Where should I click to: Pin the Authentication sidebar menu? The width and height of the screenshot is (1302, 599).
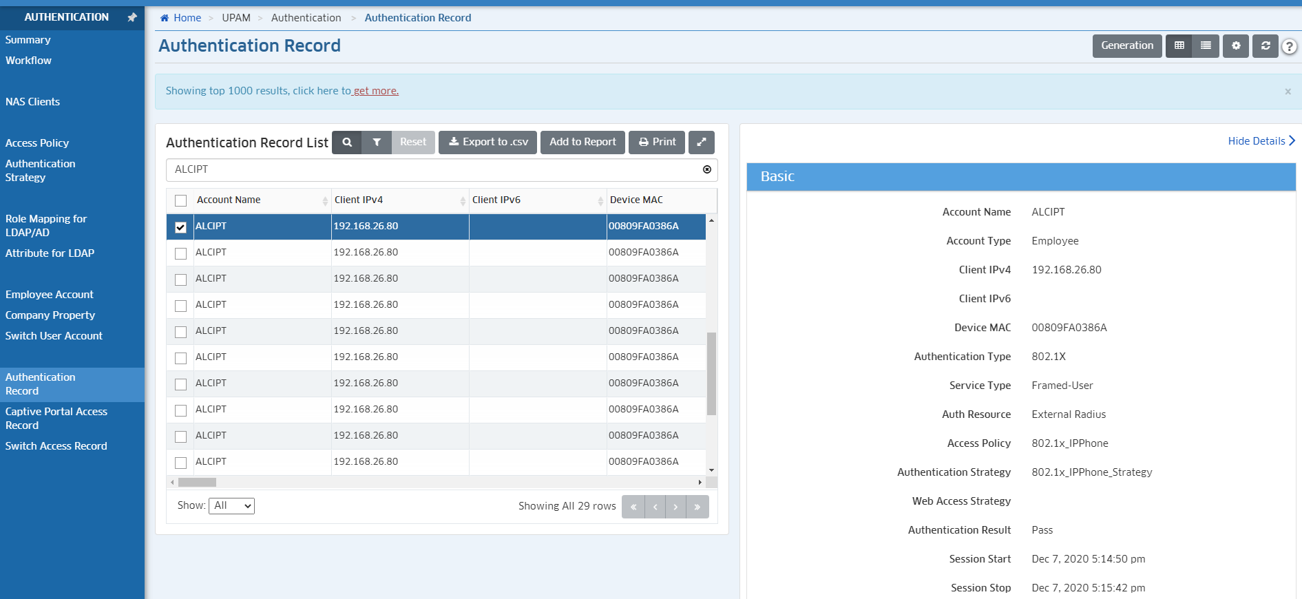[132, 17]
